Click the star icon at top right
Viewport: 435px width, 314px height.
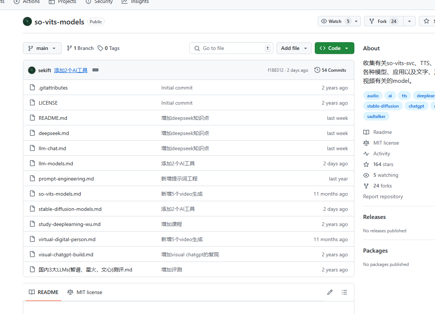426,21
